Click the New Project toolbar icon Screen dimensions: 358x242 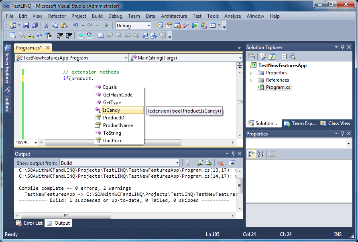click(x=13, y=25)
